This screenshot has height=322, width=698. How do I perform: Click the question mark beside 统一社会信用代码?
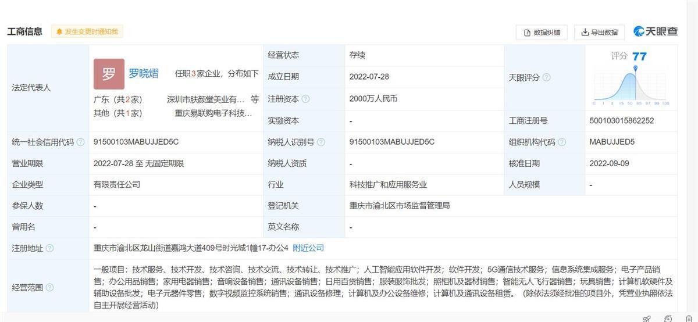coord(81,142)
